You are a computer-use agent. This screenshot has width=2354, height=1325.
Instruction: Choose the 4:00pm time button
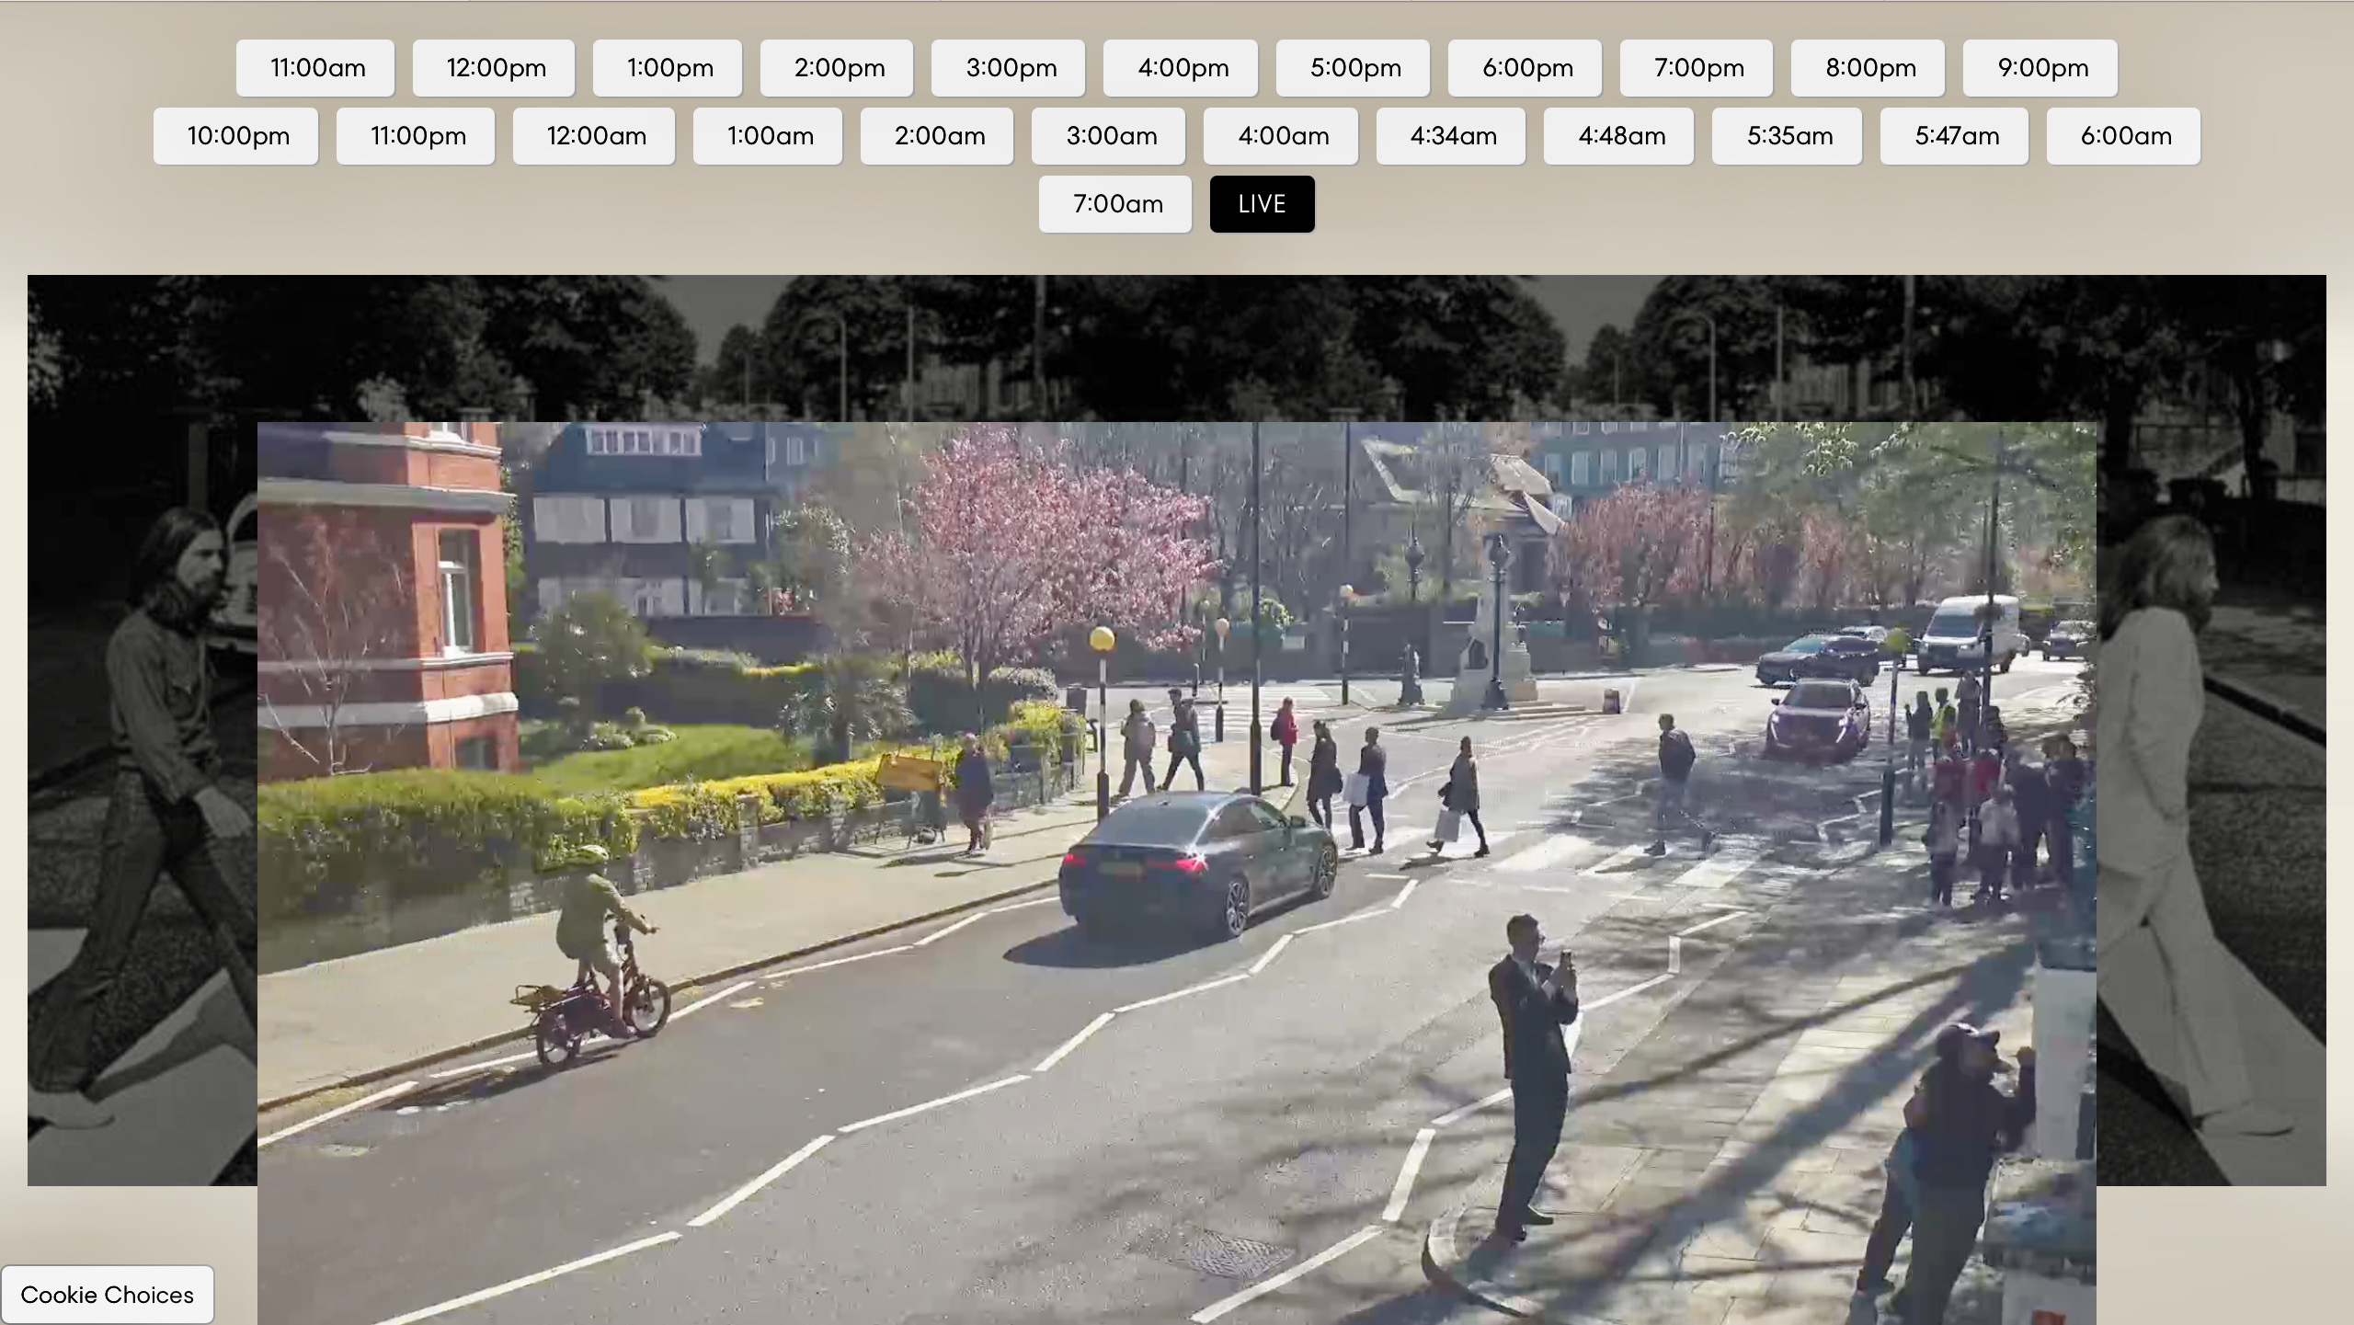coord(1181,68)
